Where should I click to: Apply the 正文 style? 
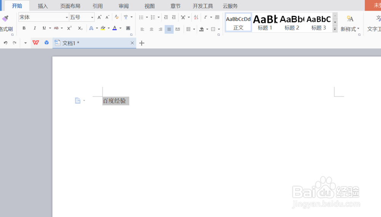(238, 22)
